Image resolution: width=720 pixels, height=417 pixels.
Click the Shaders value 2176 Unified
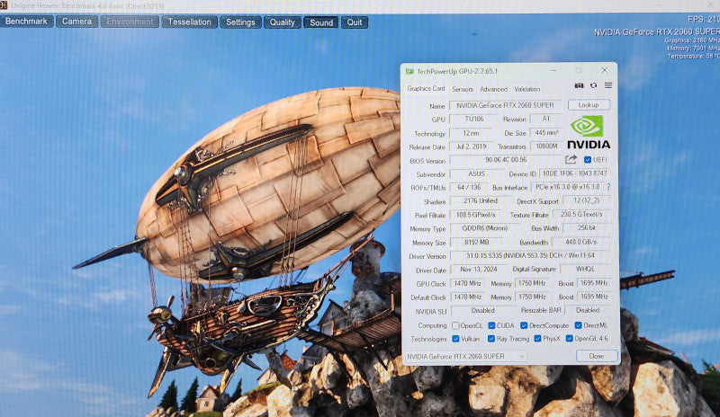481,201
